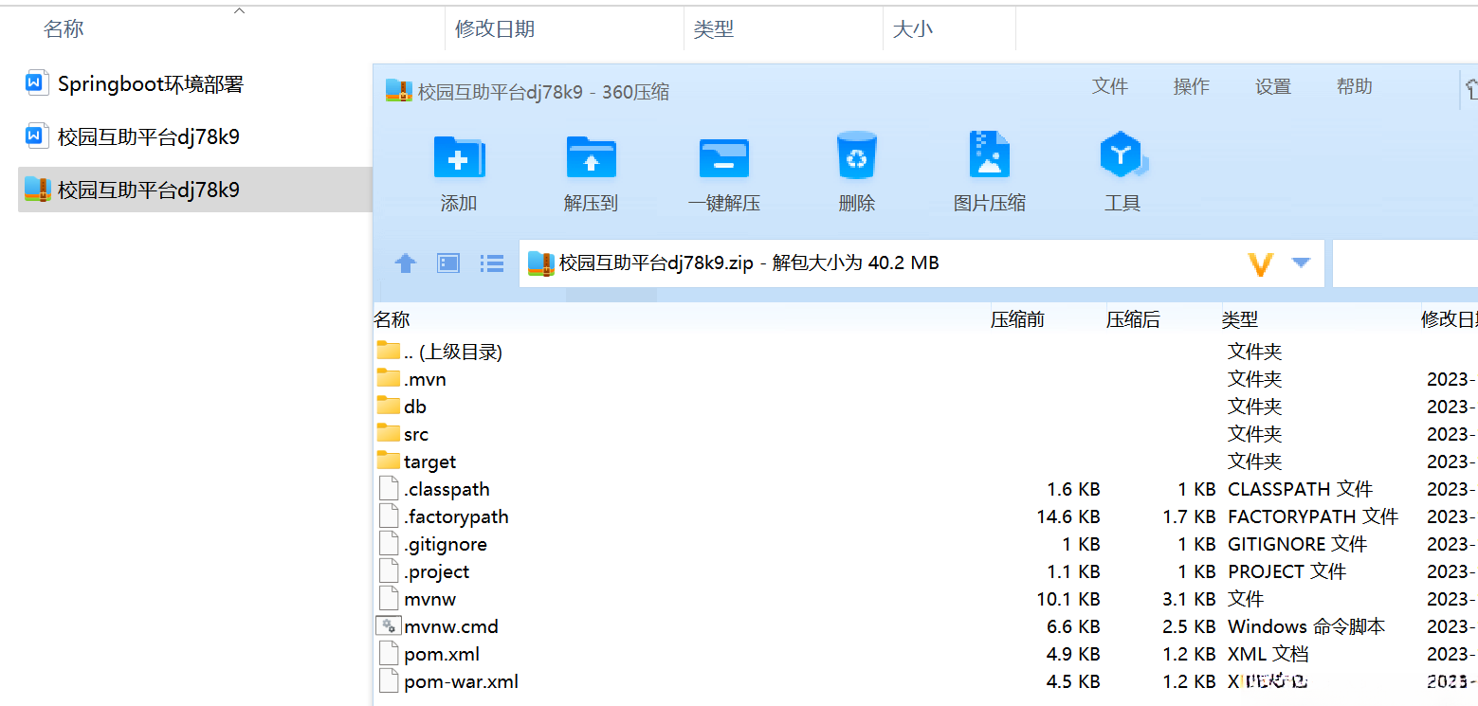Click the skin icon next to 帮助
The height and width of the screenshot is (706, 1478).
pos(1470,89)
